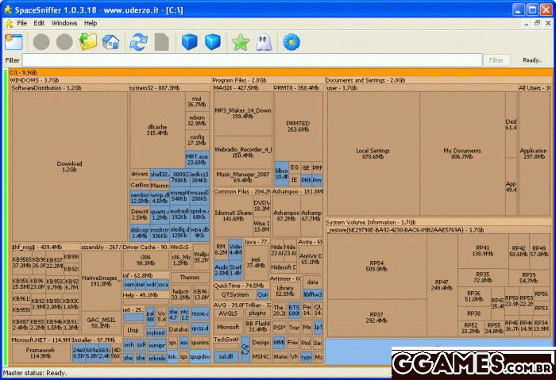
Task: Toggle the green star tagged files icon
Action: click(x=241, y=41)
